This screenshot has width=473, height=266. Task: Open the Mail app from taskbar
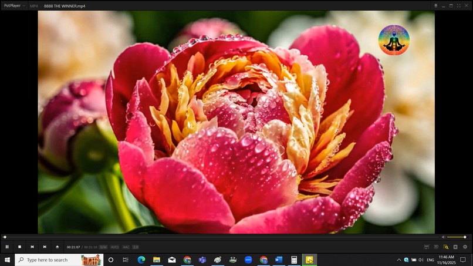172,260
